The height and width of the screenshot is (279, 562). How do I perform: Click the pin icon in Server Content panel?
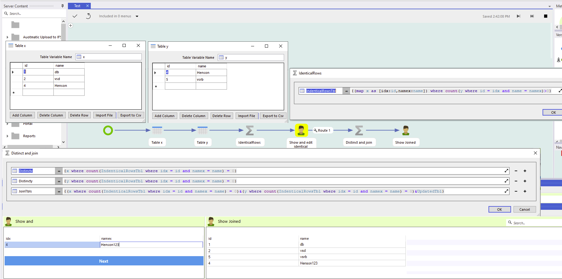point(62,6)
